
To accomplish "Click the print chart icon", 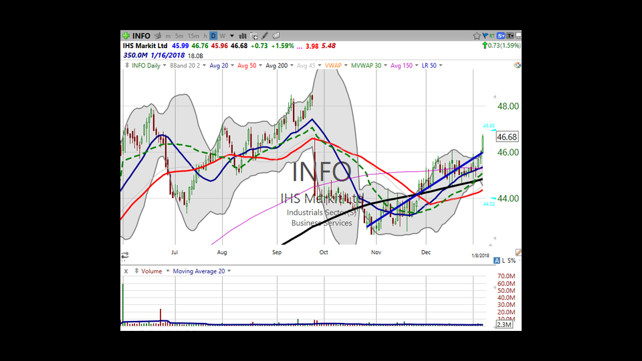I will (x=158, y=36).
